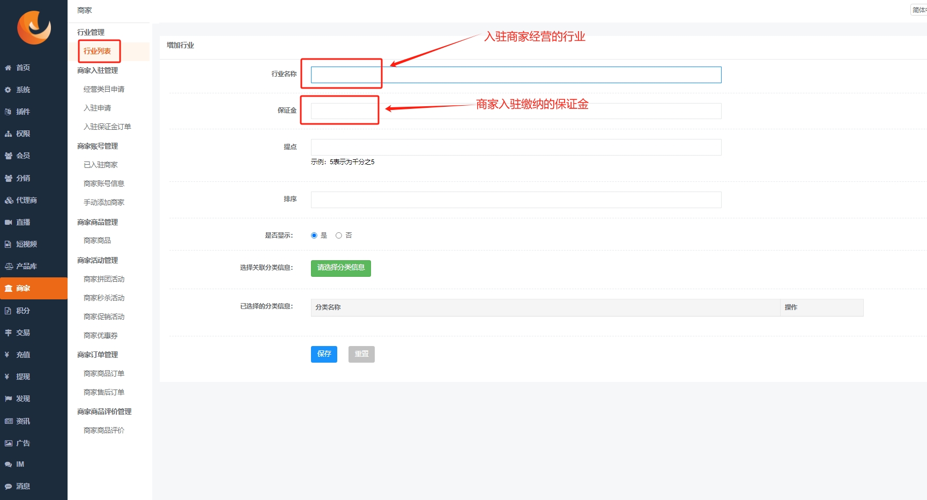Open 商家商品订单 submenu item
The height and width of the screenshot is (500, 927).
click(104, 373)
